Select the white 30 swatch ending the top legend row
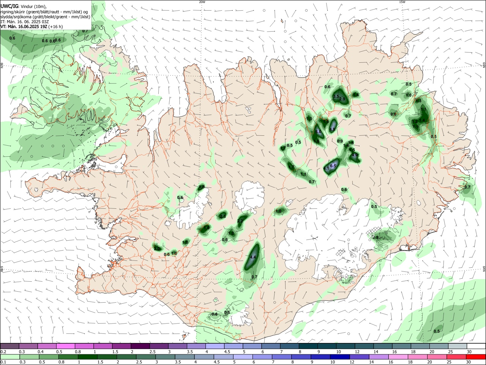486x365 pixels. (x=475, y=346)
